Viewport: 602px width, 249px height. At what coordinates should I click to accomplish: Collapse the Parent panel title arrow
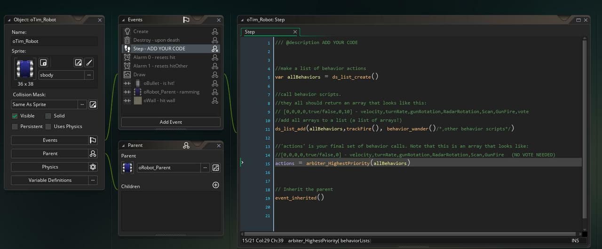click(x=123, y=145)
